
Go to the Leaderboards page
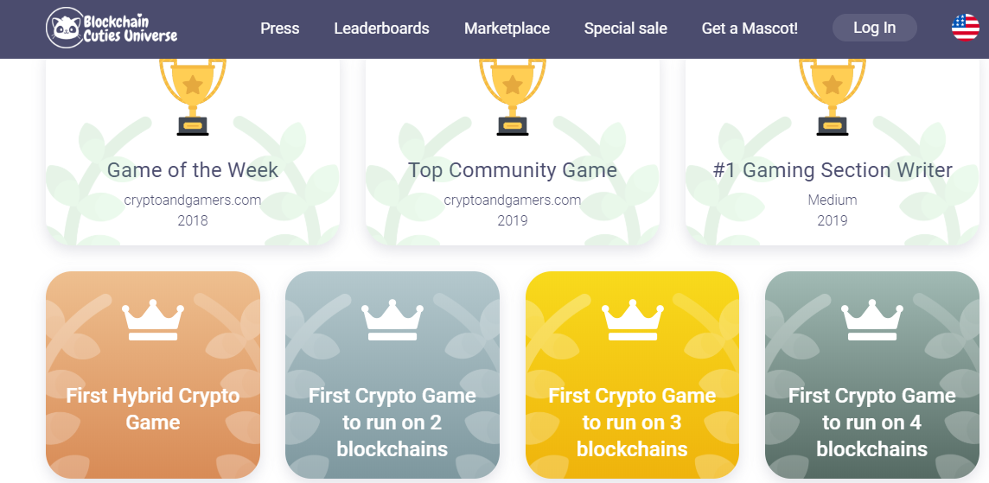tap(381, 29)
